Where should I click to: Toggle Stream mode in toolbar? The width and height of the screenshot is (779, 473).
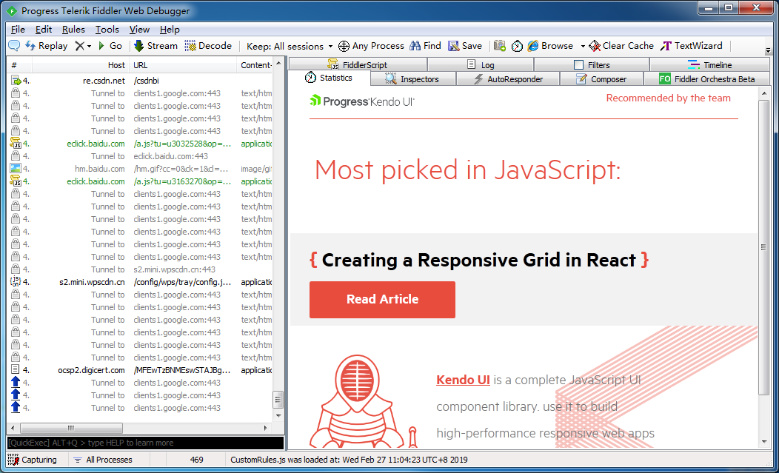click(x=156, y=46)
